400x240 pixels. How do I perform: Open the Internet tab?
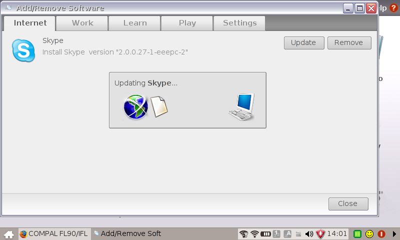point(29,23)
